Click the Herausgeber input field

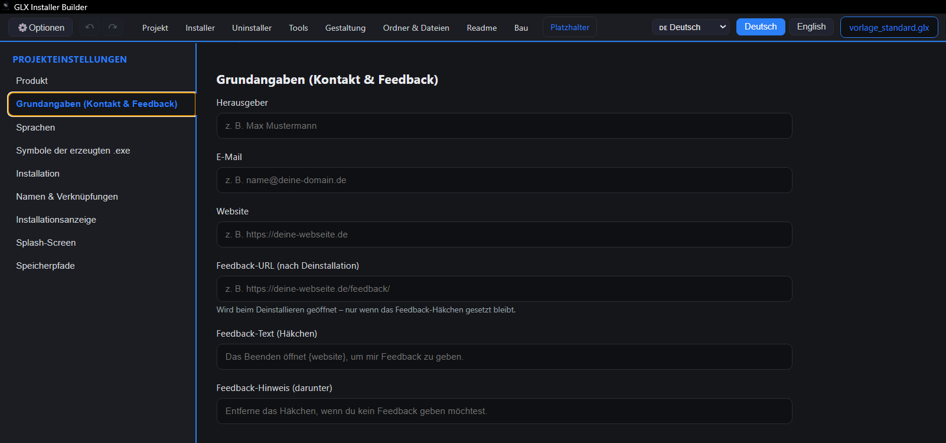pos(504,126)
